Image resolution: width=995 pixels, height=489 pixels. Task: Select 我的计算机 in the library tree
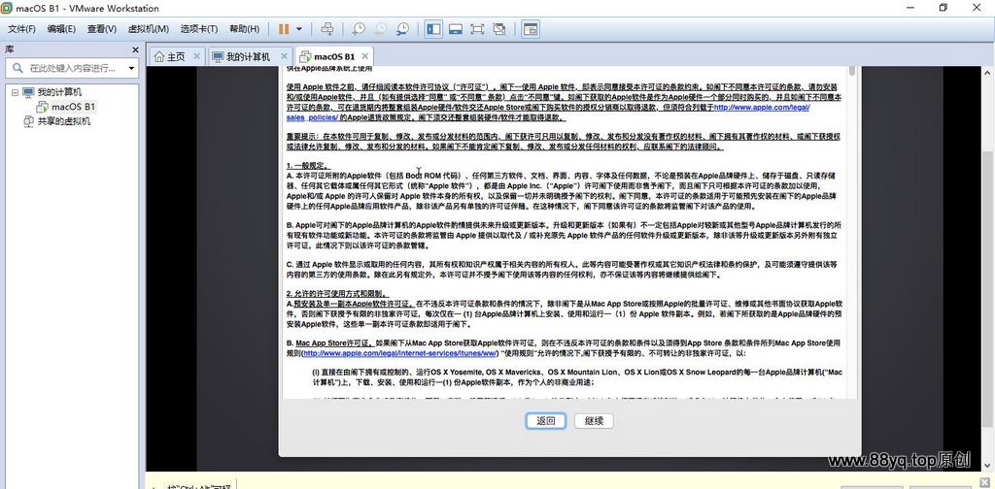[x=59, y=92]
